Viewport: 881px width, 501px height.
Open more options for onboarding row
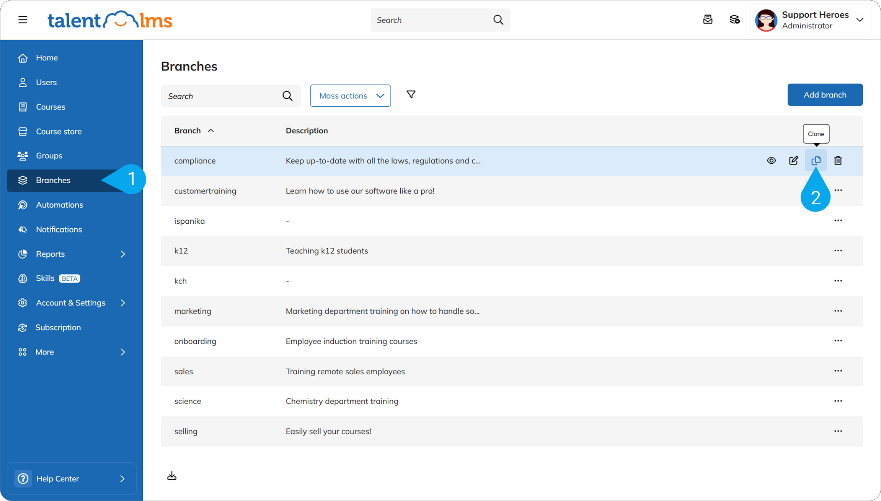coord(838,341)
